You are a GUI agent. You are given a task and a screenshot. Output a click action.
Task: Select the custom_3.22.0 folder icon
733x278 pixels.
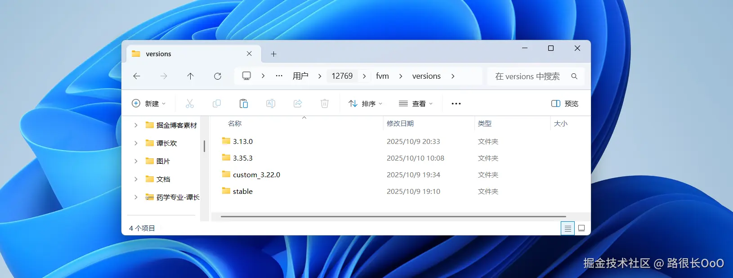(x=226, y=175)
